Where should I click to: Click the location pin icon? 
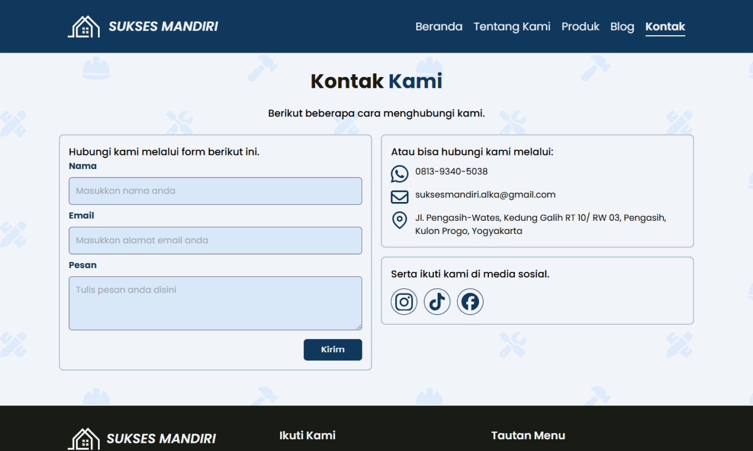click(x=400, y=220)
